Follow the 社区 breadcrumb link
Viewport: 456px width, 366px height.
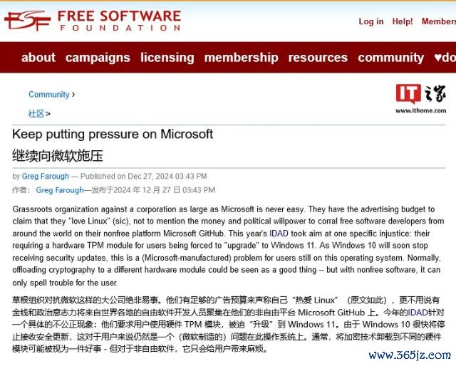[36, 114]
